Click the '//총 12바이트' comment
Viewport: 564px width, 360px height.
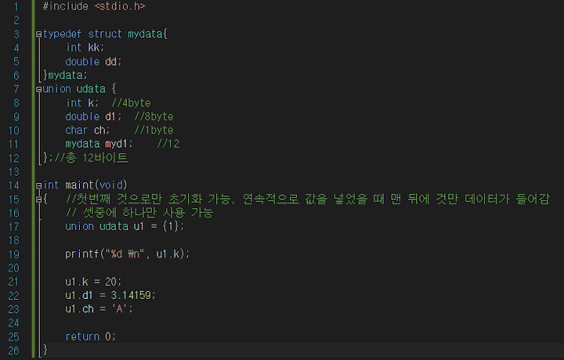pos(91,158)
